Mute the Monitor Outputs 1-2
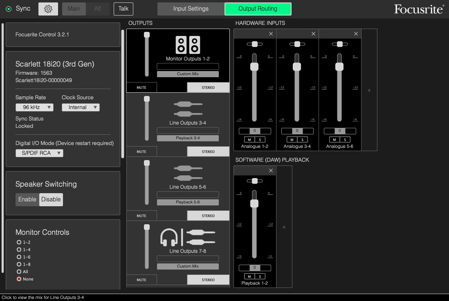The height and width of the screenshot is (301, 449). coord(141,87)
